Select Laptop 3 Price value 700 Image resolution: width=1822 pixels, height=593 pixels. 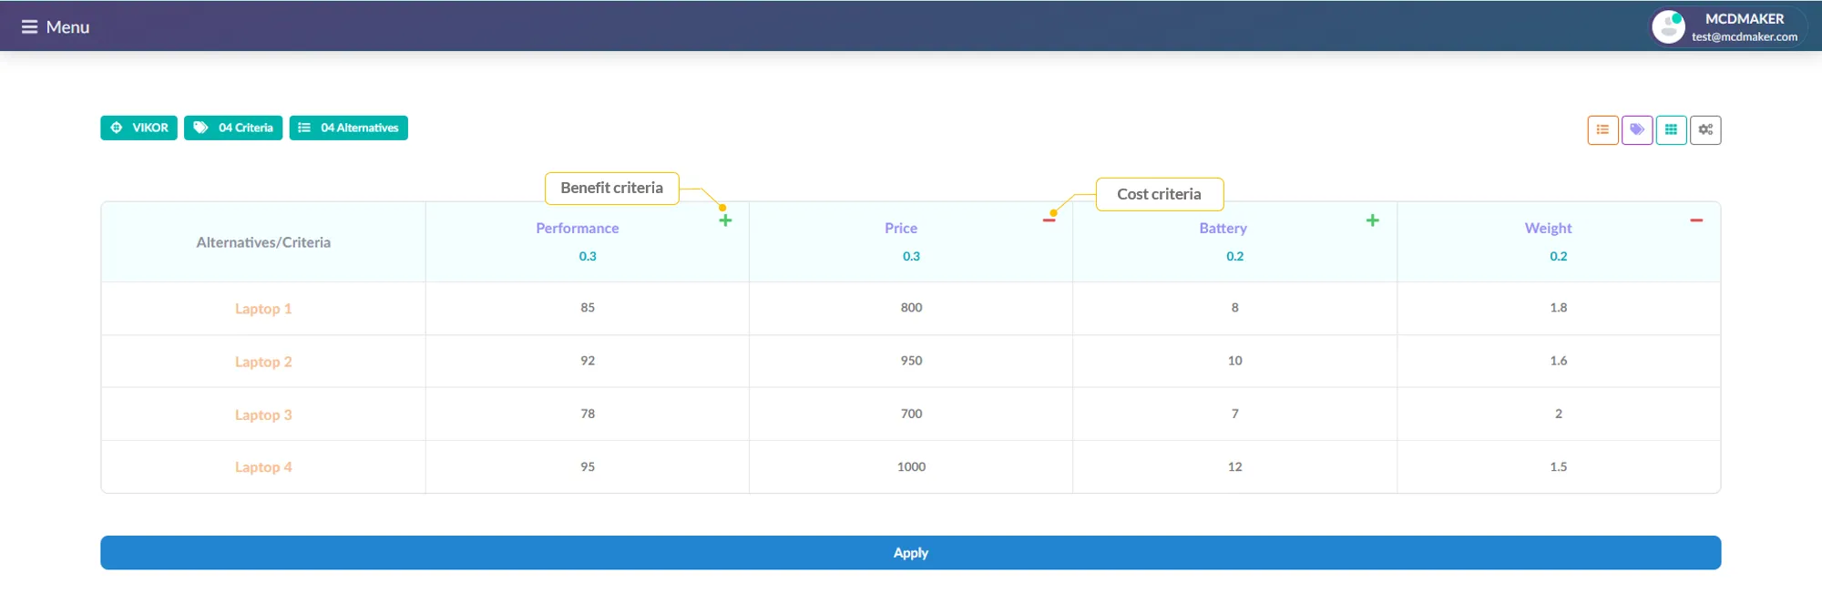[x=911, y=414]
